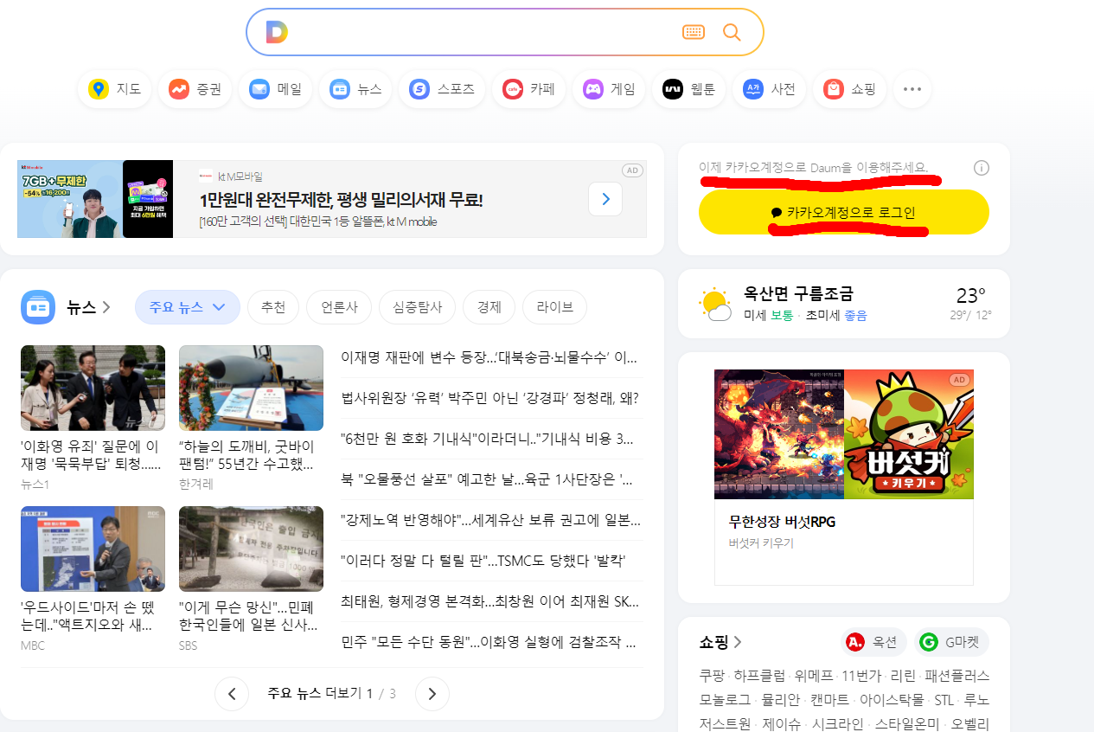Expand the 쇼핑 section via its arrow

click(739, 641)
